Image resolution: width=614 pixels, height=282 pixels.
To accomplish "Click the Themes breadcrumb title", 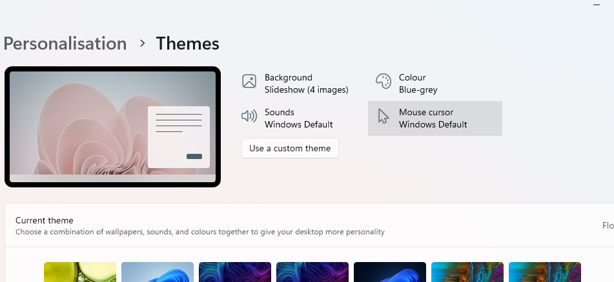I will click(188, 43).
